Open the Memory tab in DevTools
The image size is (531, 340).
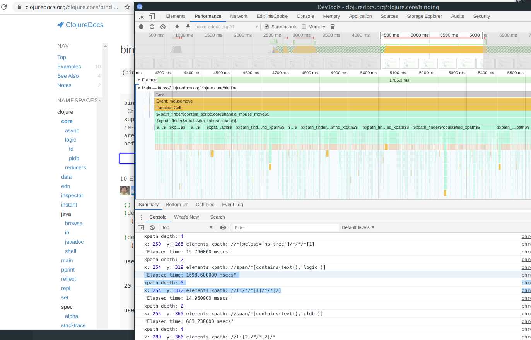tap(331, 16)
